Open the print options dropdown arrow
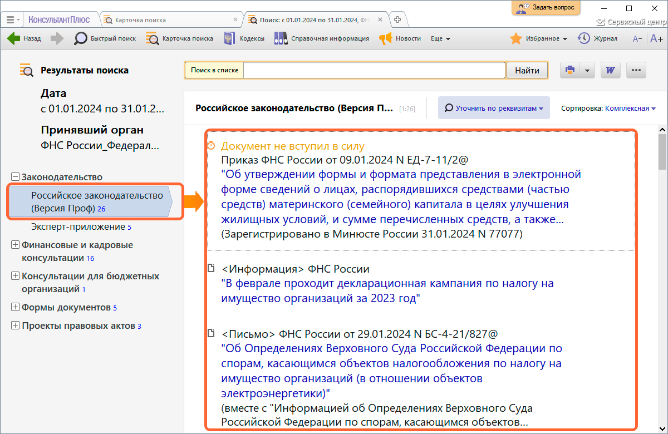This screenshot has height=434, width=668. click(587, 71)
